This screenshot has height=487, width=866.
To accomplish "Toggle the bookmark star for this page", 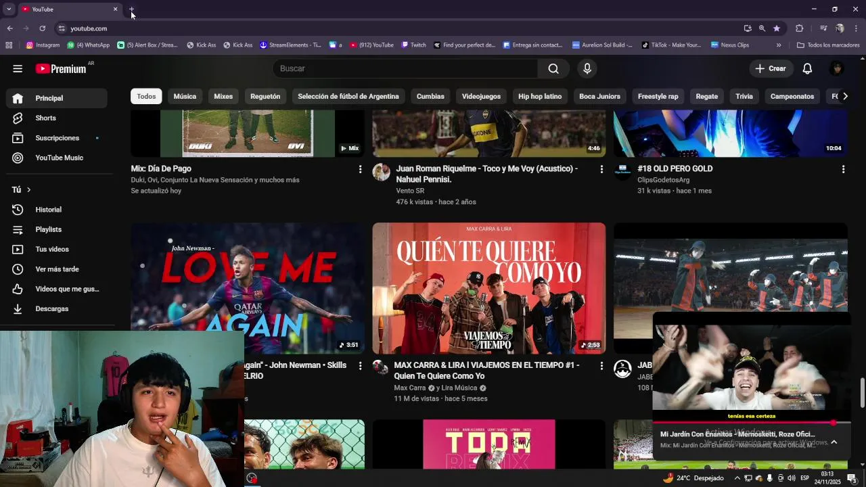I will 777,28.
